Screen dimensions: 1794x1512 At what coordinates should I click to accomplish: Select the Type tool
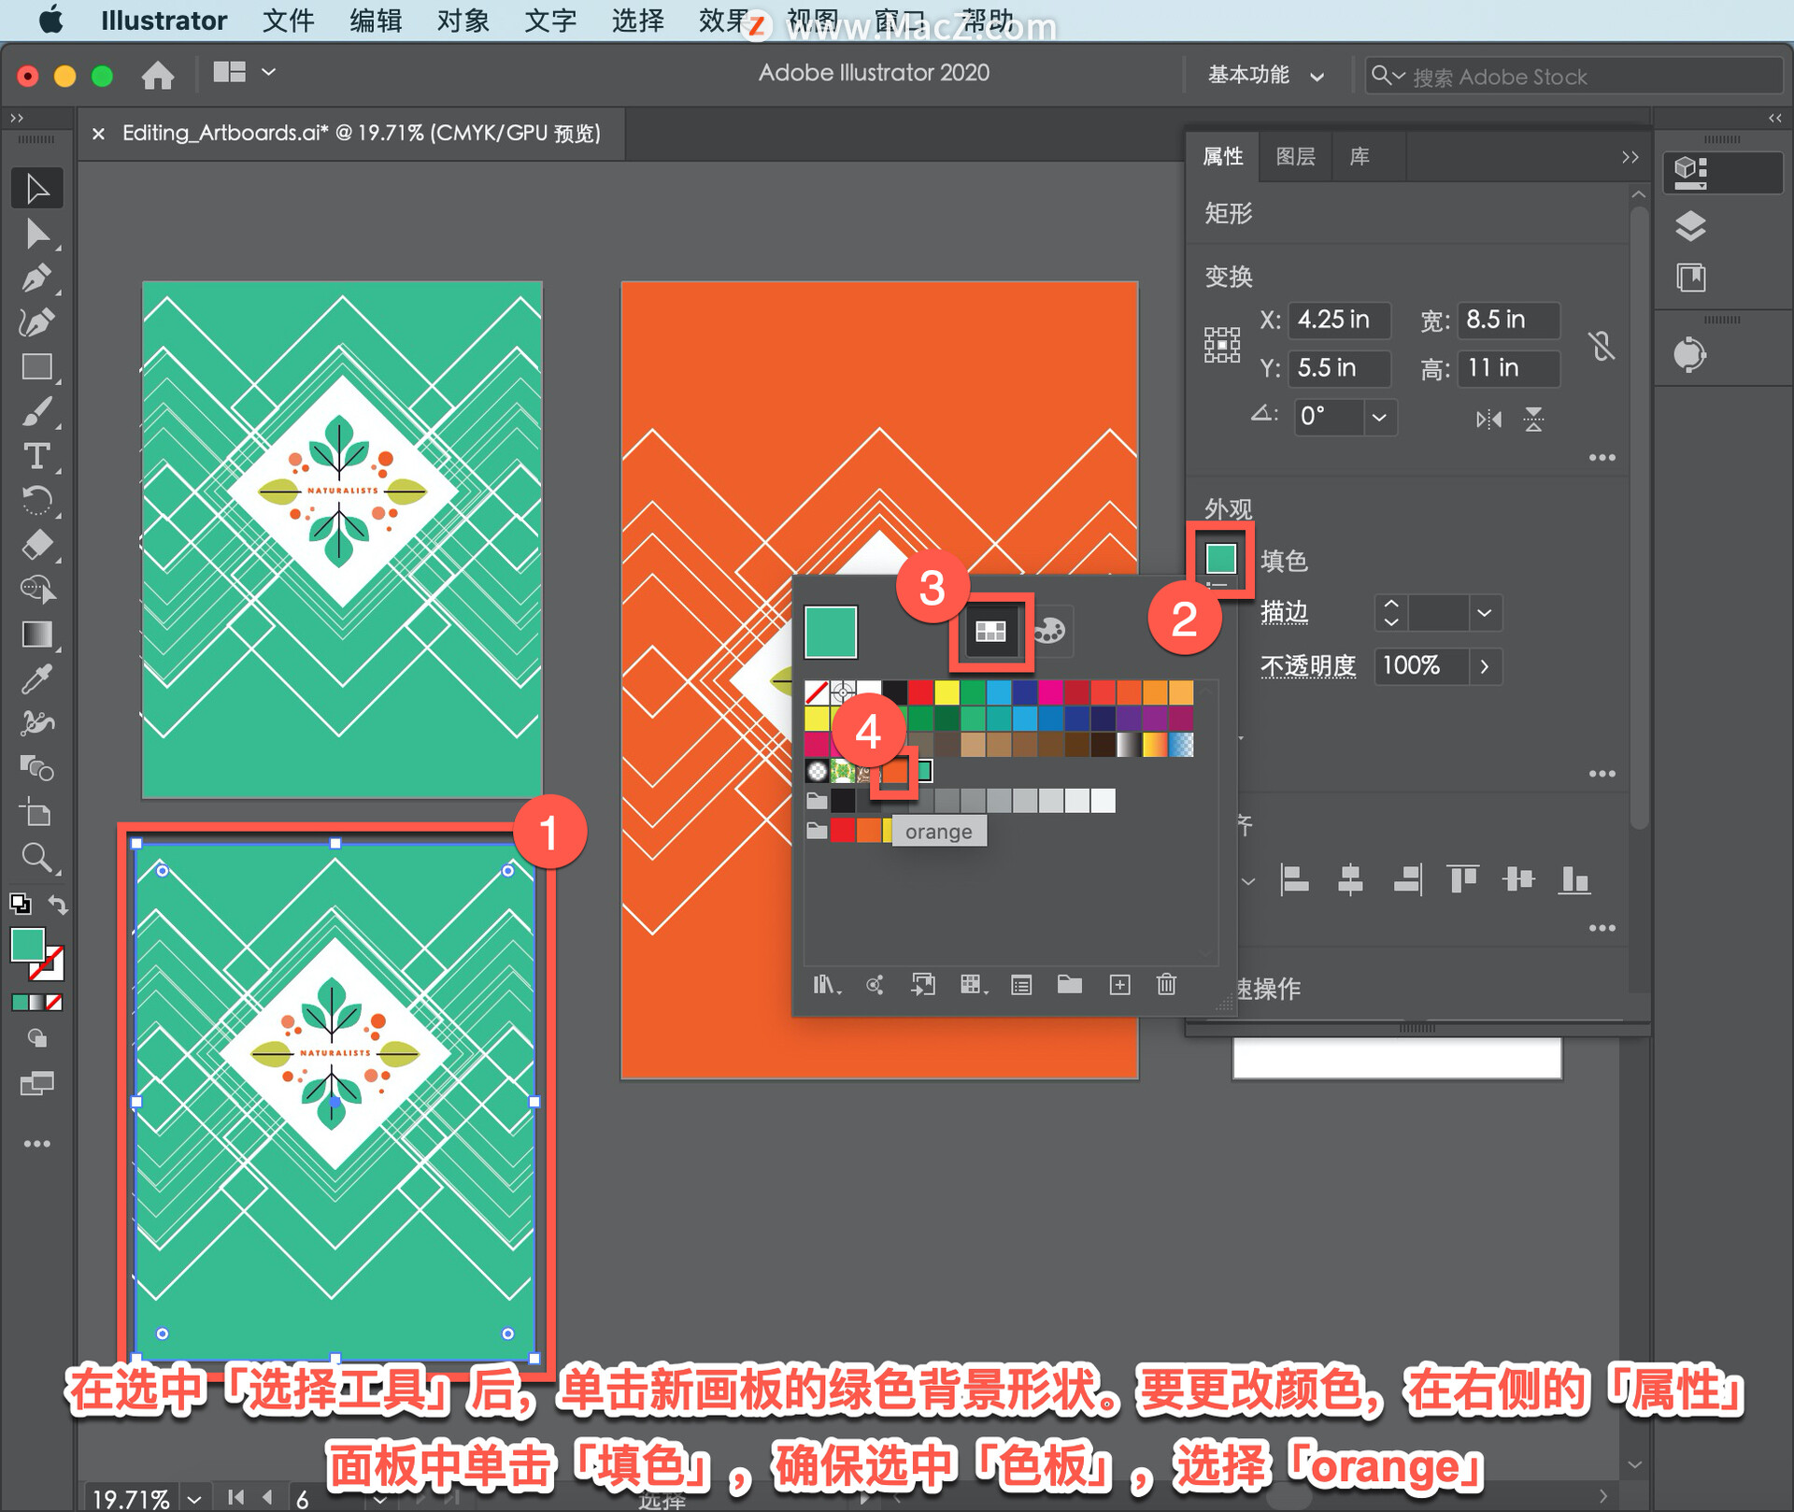click(x=36, y=456)
